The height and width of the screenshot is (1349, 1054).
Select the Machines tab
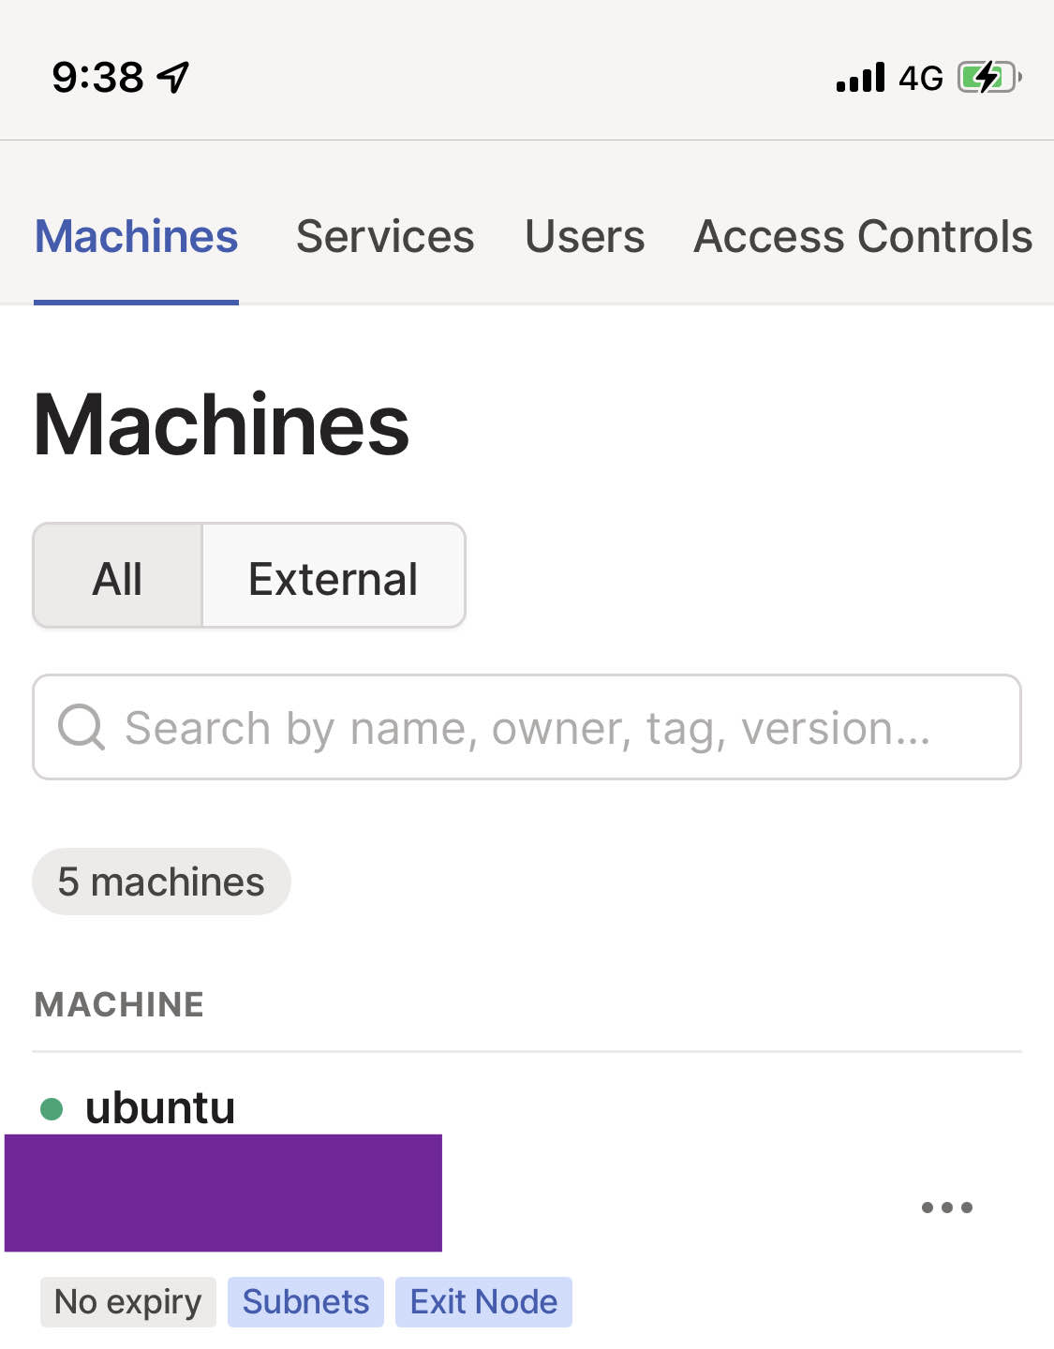click(137, 236)
